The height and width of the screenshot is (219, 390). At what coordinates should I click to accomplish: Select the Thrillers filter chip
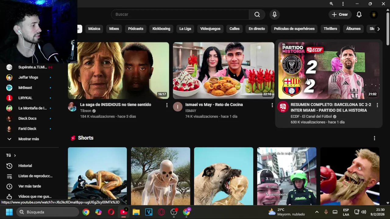[330, 29]
